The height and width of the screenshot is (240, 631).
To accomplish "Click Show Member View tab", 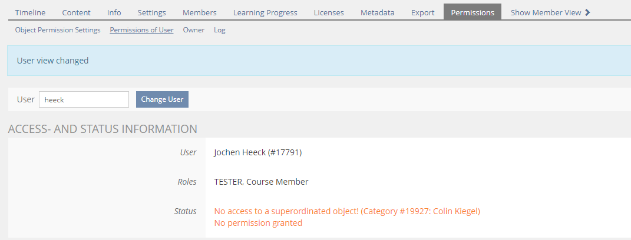I will click(x=546, y=12).
